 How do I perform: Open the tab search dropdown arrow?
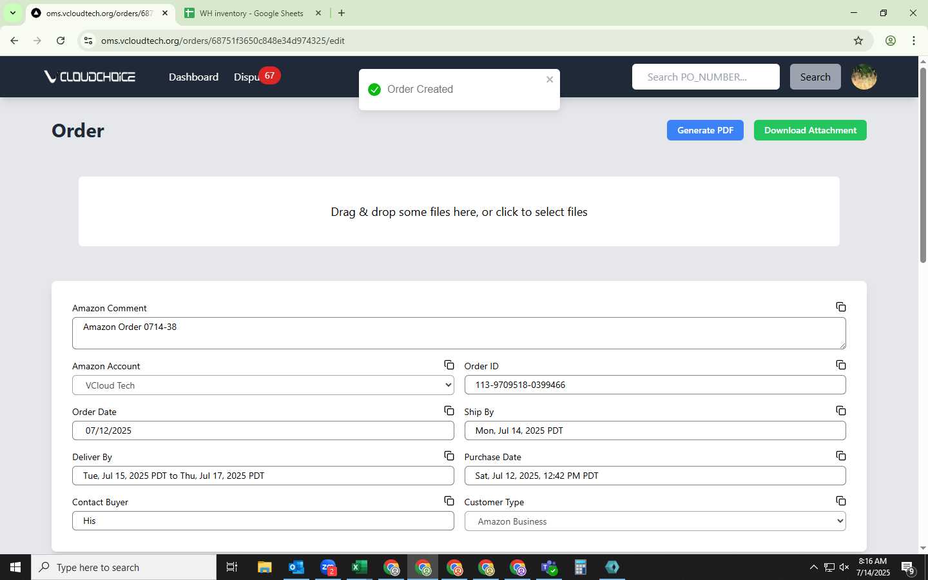12,13
